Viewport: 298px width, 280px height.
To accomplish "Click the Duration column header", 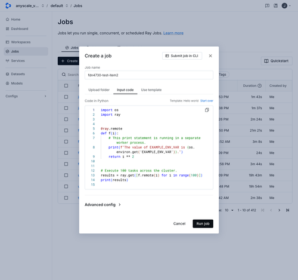I will [x=250, y=86].
